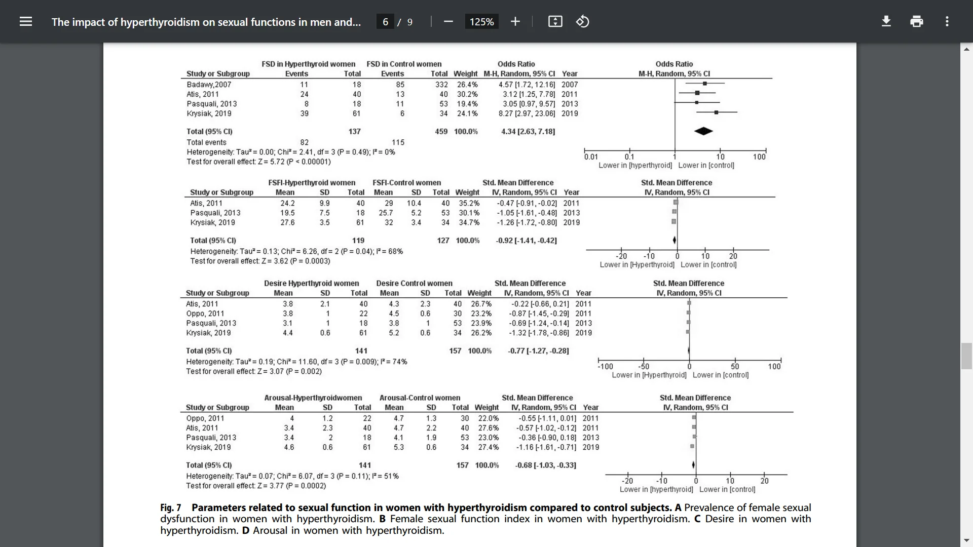This screenshot has height=547, width=973.
Task: Click total value '-0.77 [-1.27, -0.28]'
Action: point(538,350)
